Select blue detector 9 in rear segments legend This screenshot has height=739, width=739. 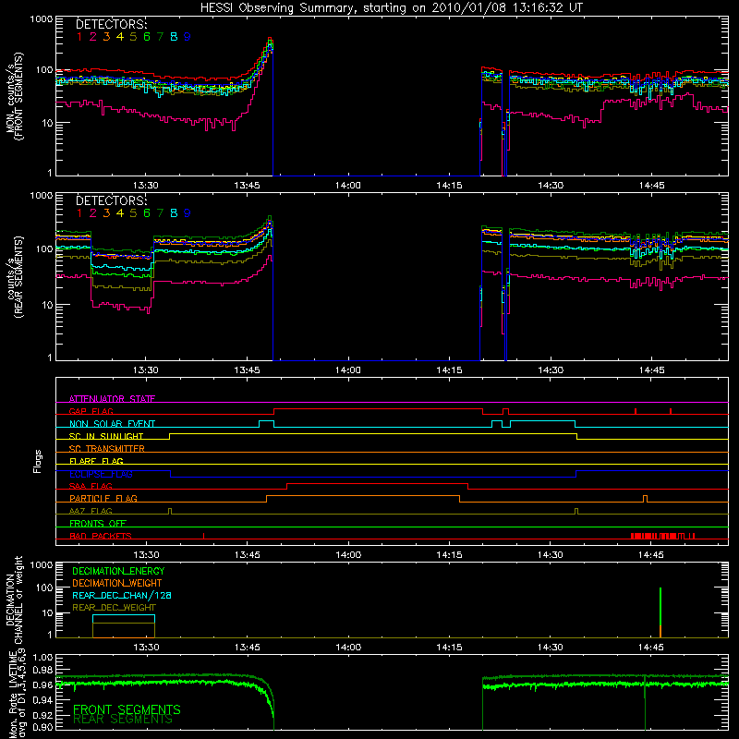[188, 213]
